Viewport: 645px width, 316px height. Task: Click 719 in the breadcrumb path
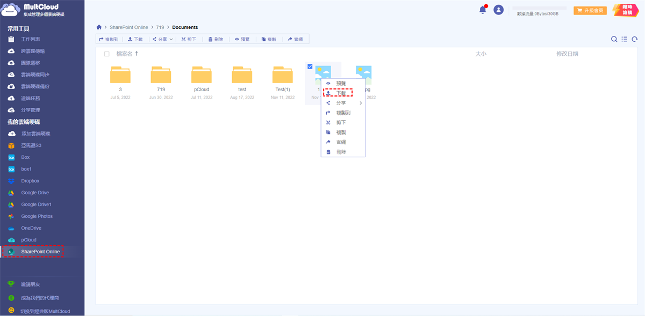(x=160, y=27)
